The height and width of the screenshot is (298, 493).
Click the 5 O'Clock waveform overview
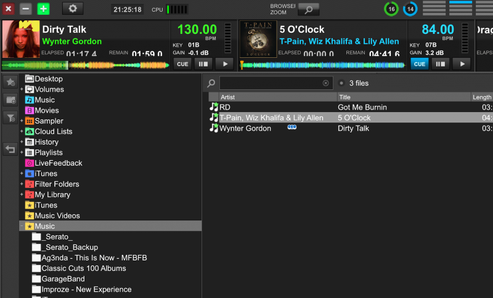(x=322, y=65)
